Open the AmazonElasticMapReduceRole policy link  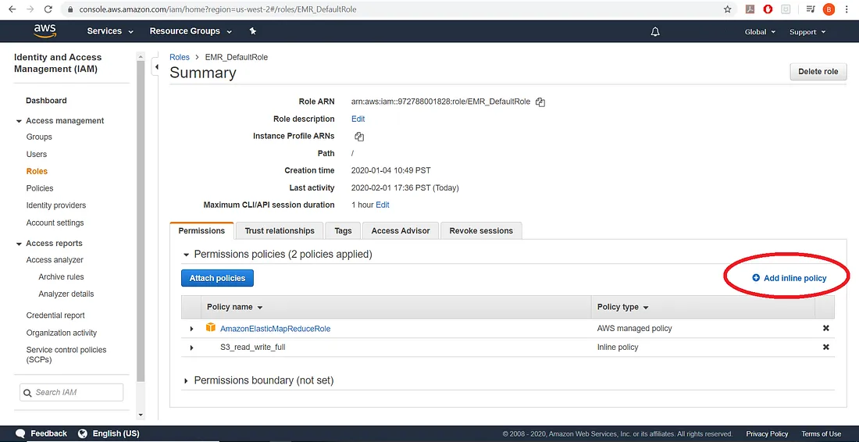point(275,329)
